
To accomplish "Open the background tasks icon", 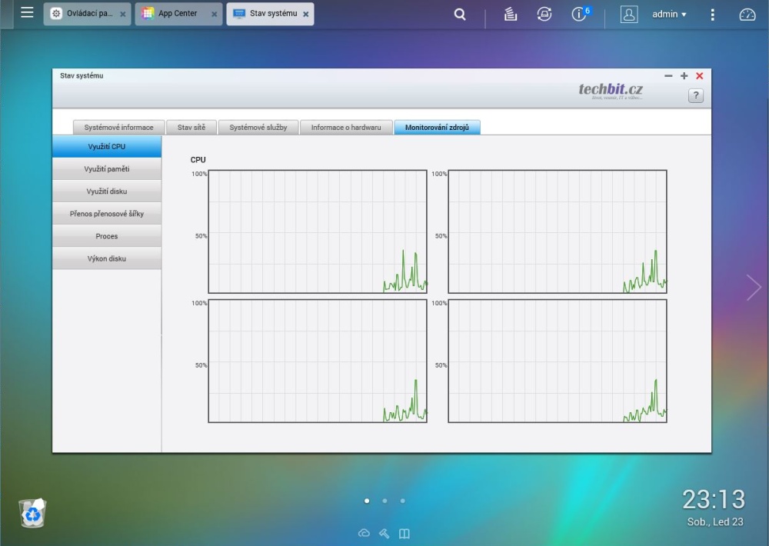I will (x=511, y=14).
